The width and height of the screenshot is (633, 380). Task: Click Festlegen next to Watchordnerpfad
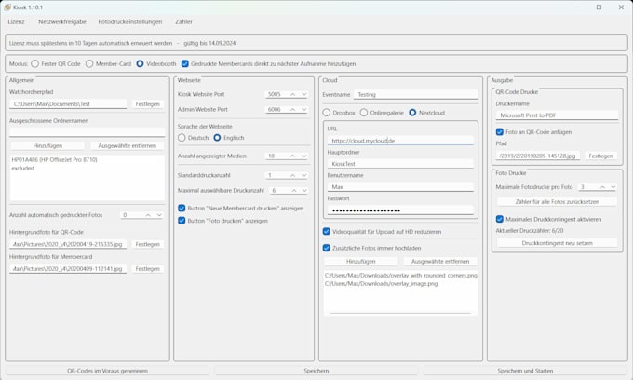click(147, 104)
